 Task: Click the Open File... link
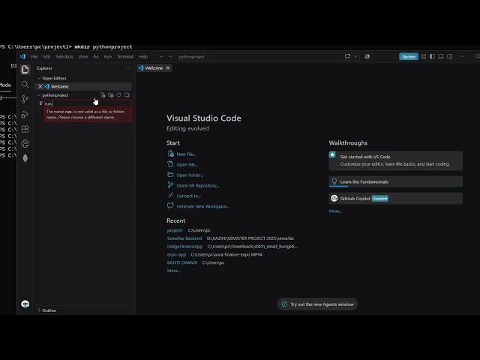[187, 165]
